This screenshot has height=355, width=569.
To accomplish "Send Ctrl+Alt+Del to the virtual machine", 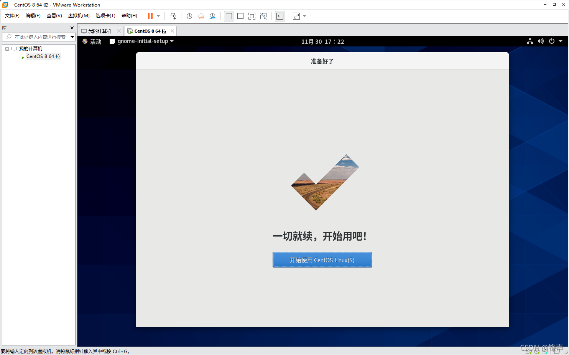I will pyautogui.click(x=173, y=16).
